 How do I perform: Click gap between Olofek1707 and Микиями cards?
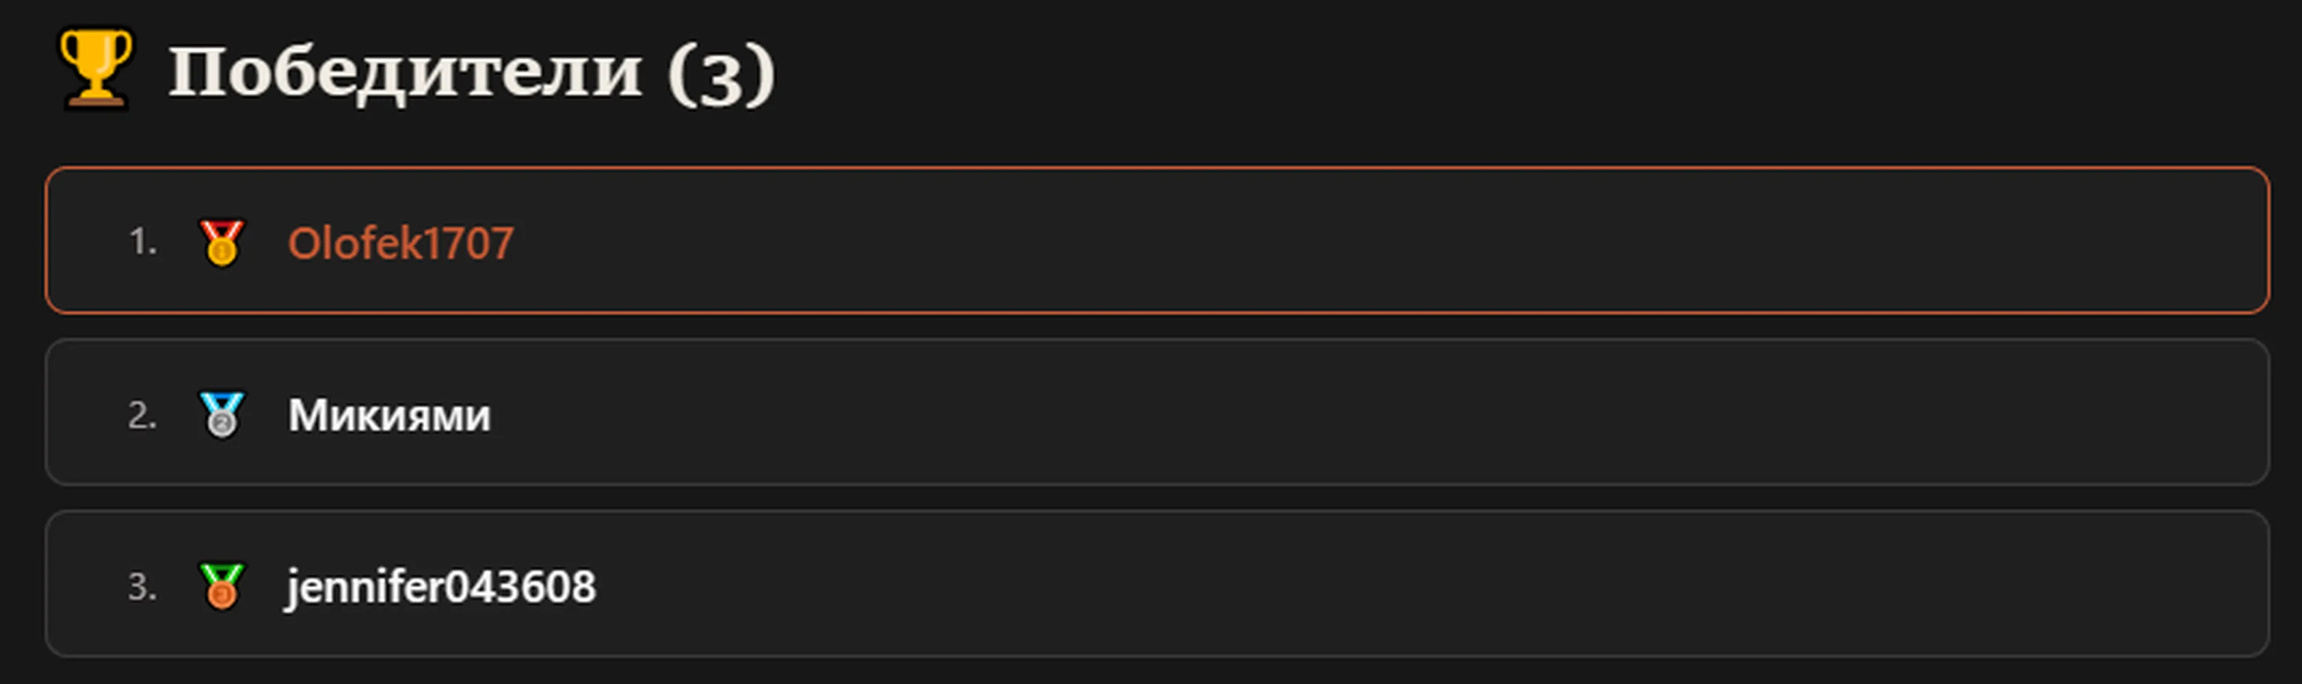1157,326
